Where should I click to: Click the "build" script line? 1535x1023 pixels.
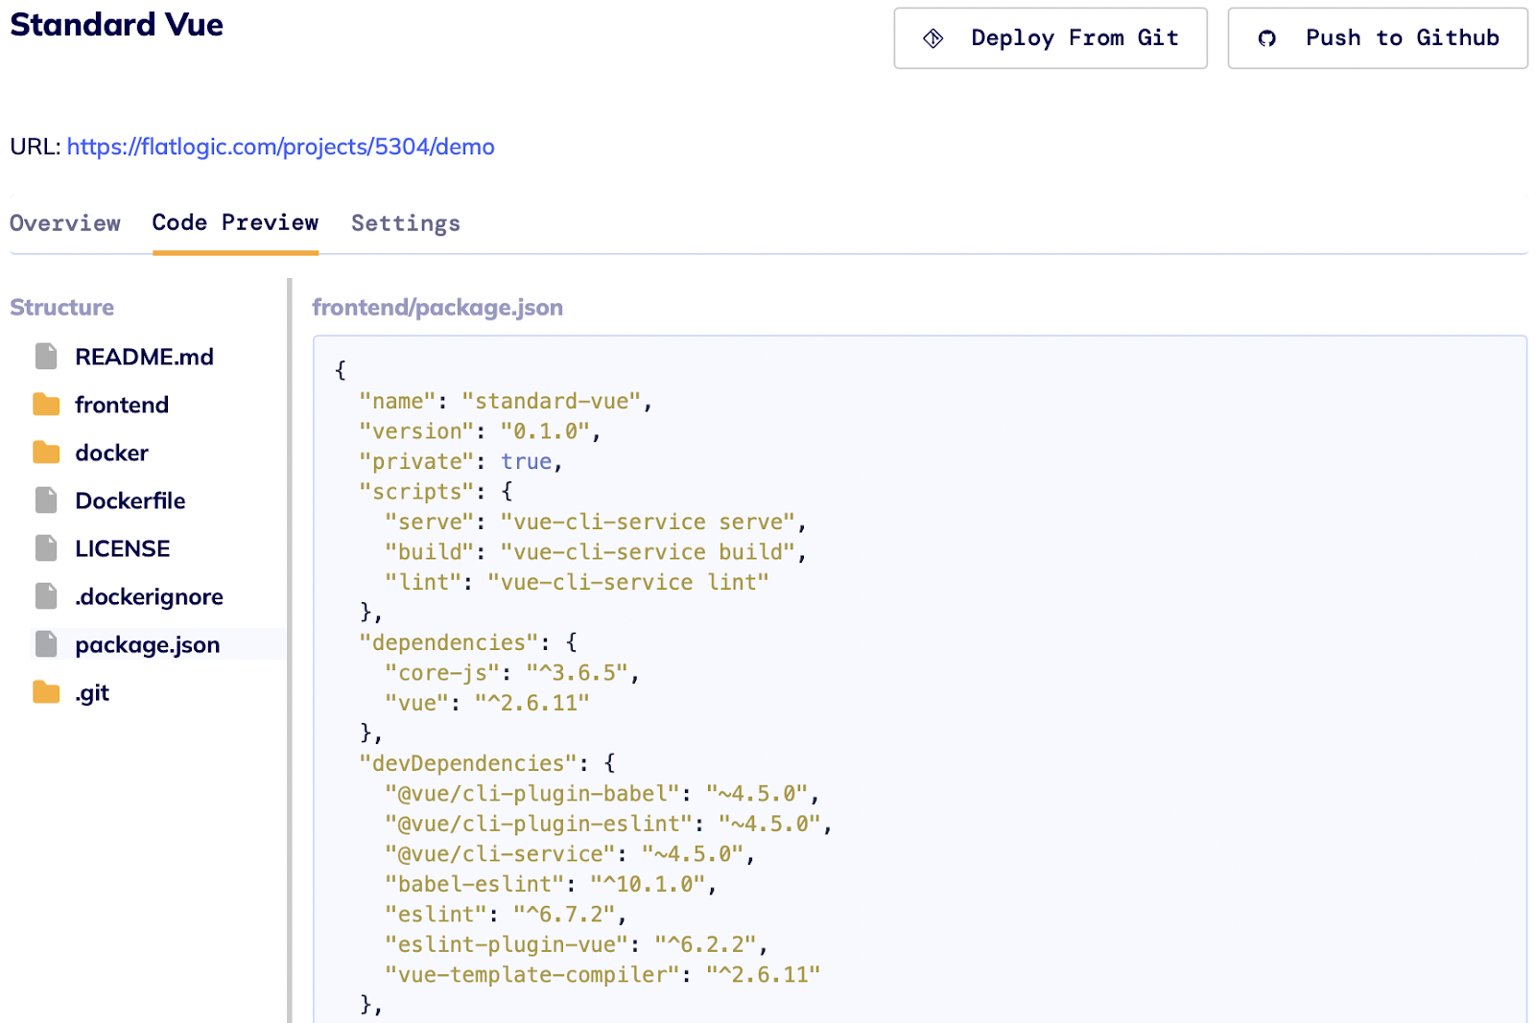pos(596,552)
